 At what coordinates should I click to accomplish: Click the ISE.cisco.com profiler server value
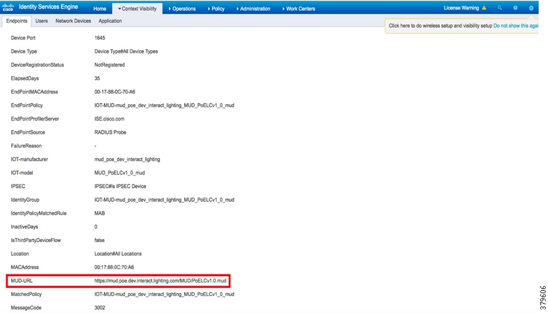(109, 119)
